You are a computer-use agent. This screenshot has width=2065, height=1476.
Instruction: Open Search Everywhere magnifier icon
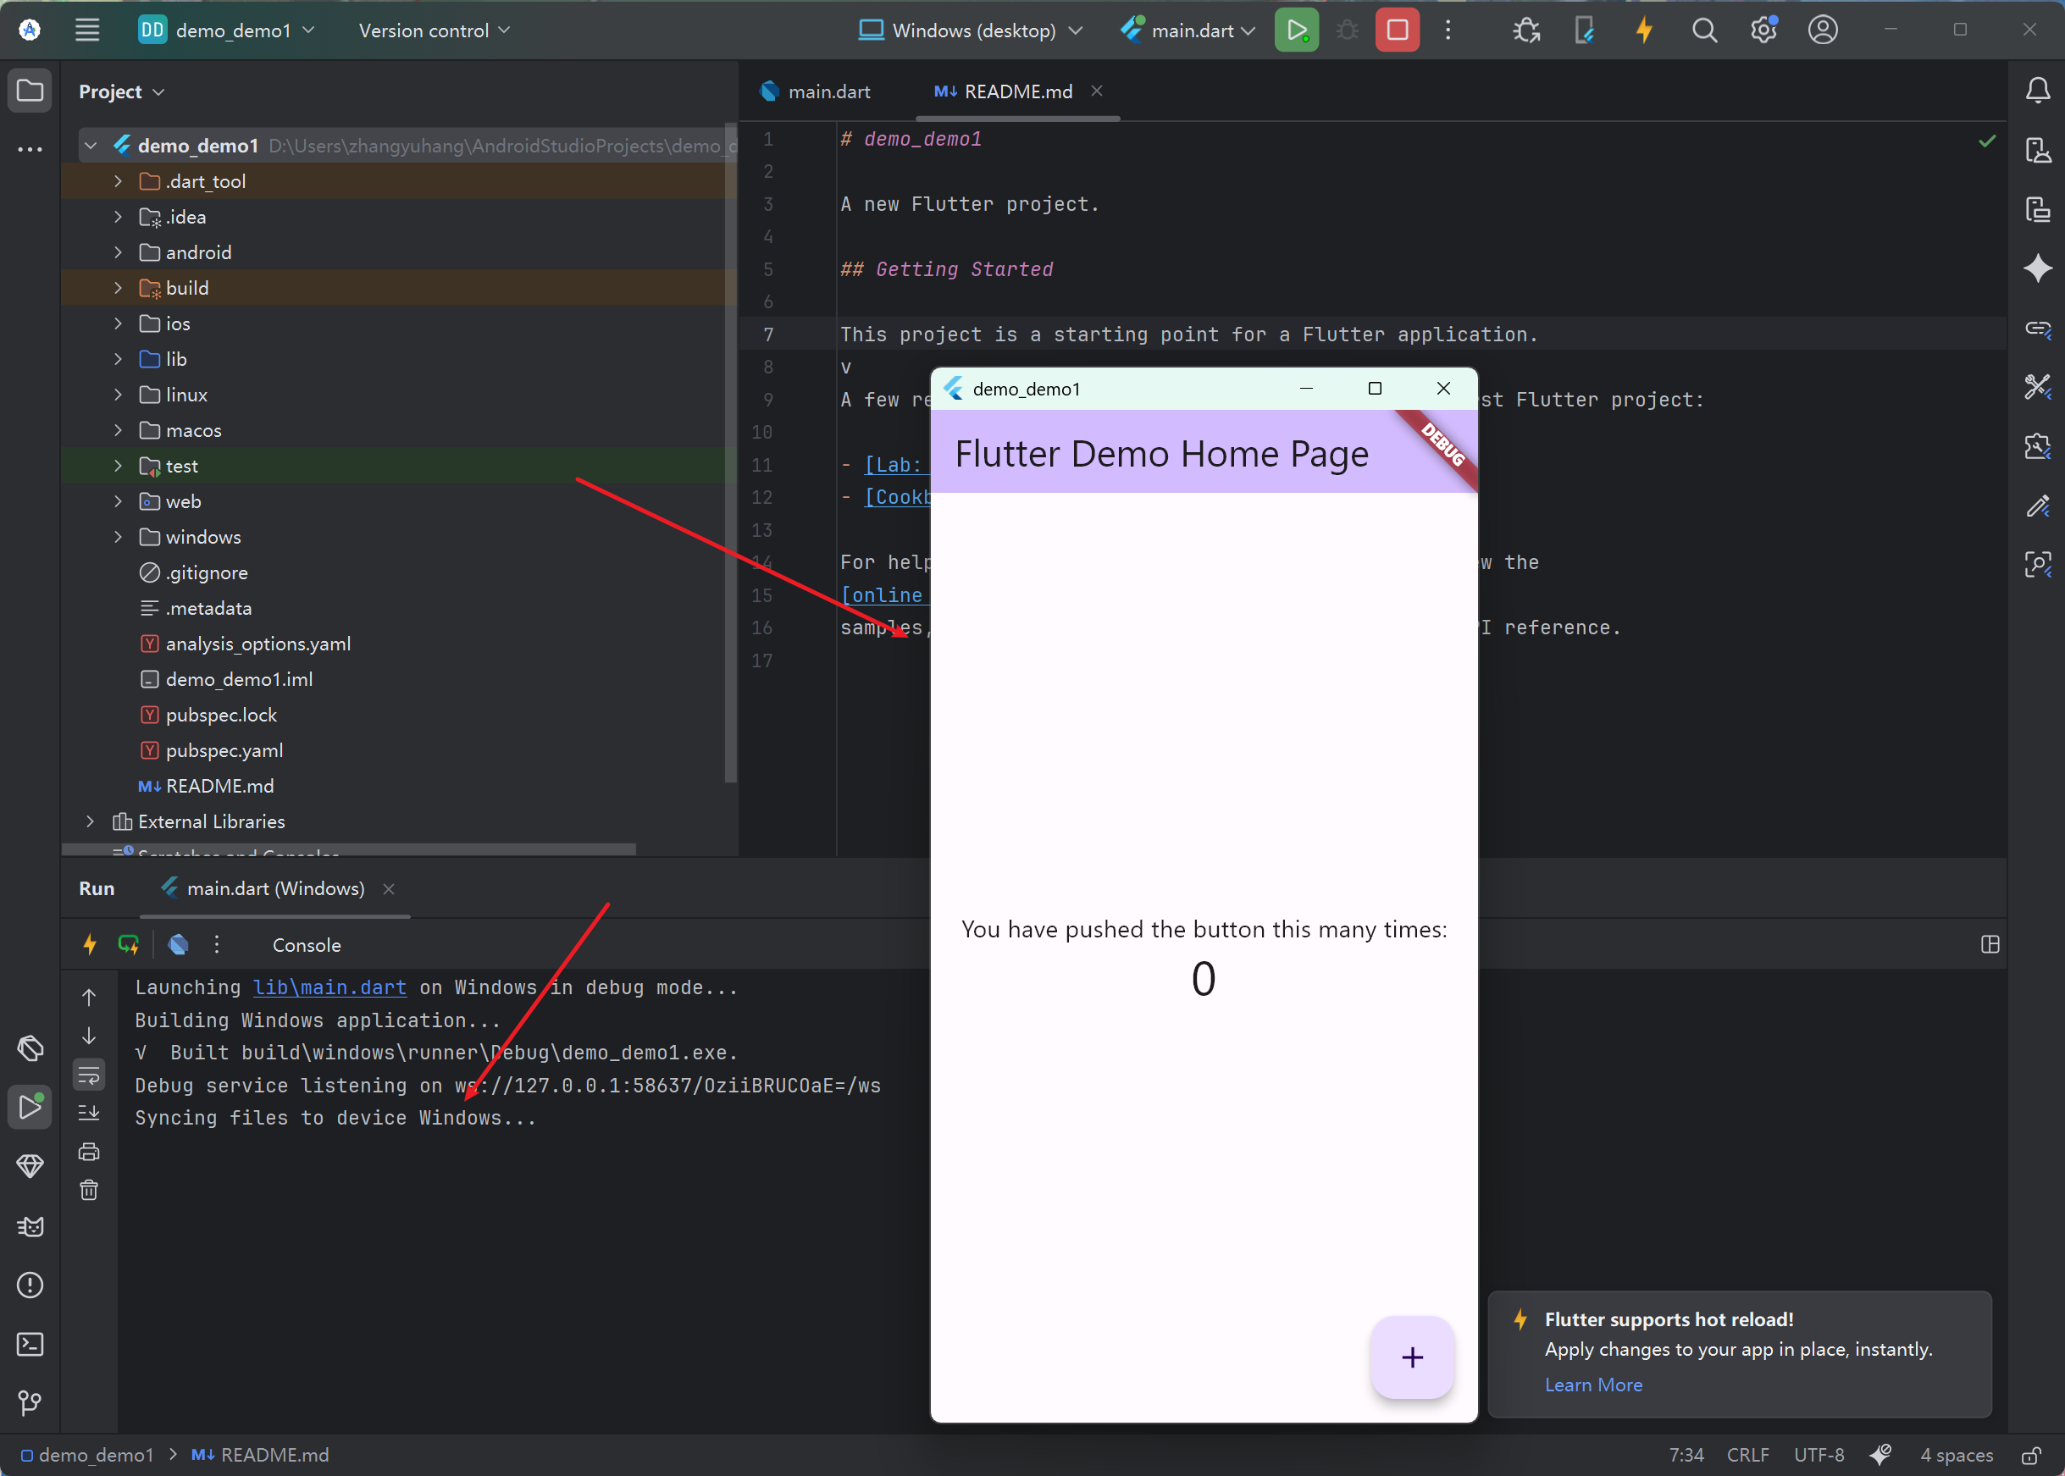1704,30
